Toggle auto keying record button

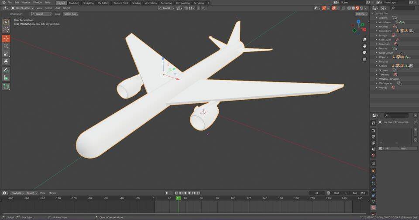click(166, 193)
